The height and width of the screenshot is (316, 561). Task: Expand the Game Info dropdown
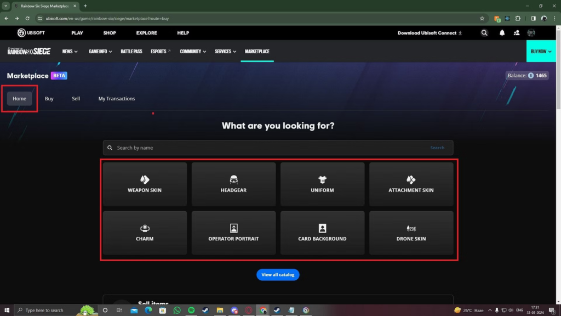[x=100, y=52]
